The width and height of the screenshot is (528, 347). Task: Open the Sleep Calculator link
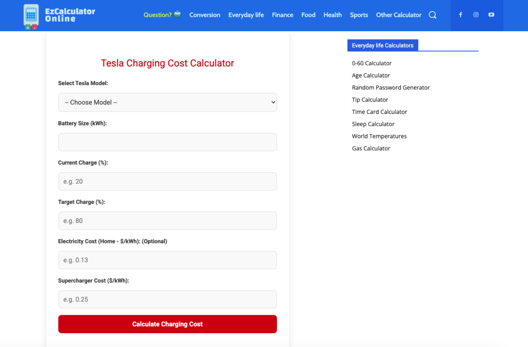pos(373,124)
